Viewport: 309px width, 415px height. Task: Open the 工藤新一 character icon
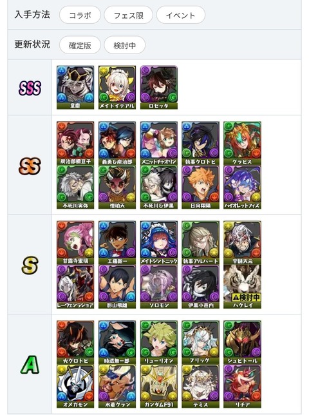pos(117,243)
